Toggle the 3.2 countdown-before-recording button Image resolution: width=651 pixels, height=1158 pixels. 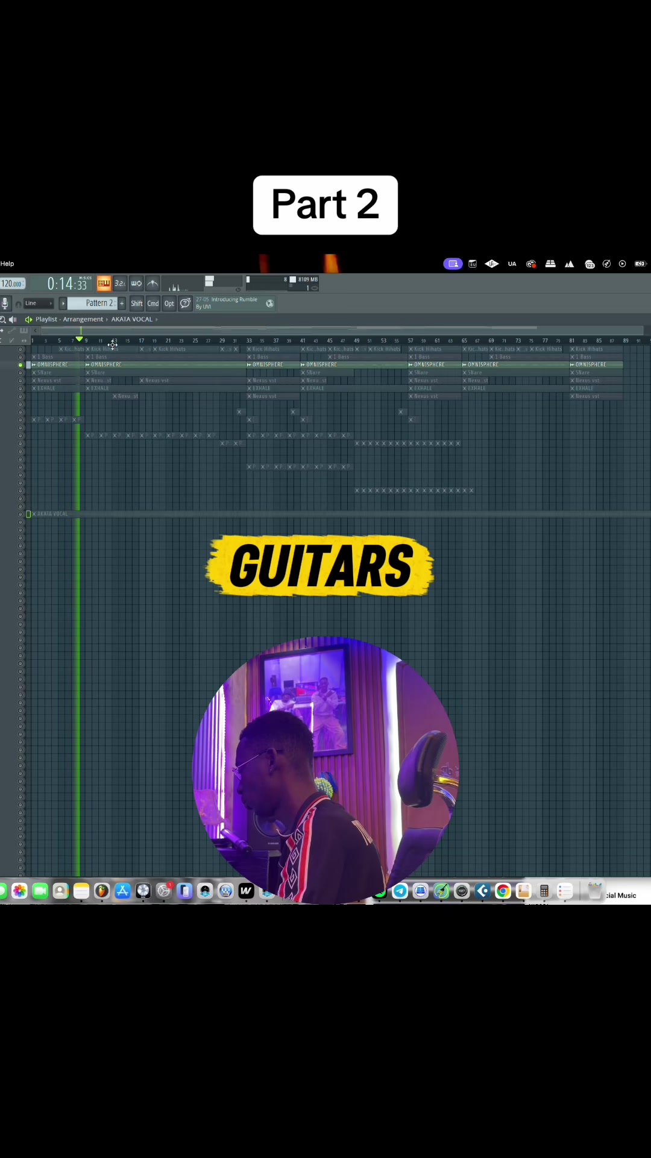click(120, 283)
